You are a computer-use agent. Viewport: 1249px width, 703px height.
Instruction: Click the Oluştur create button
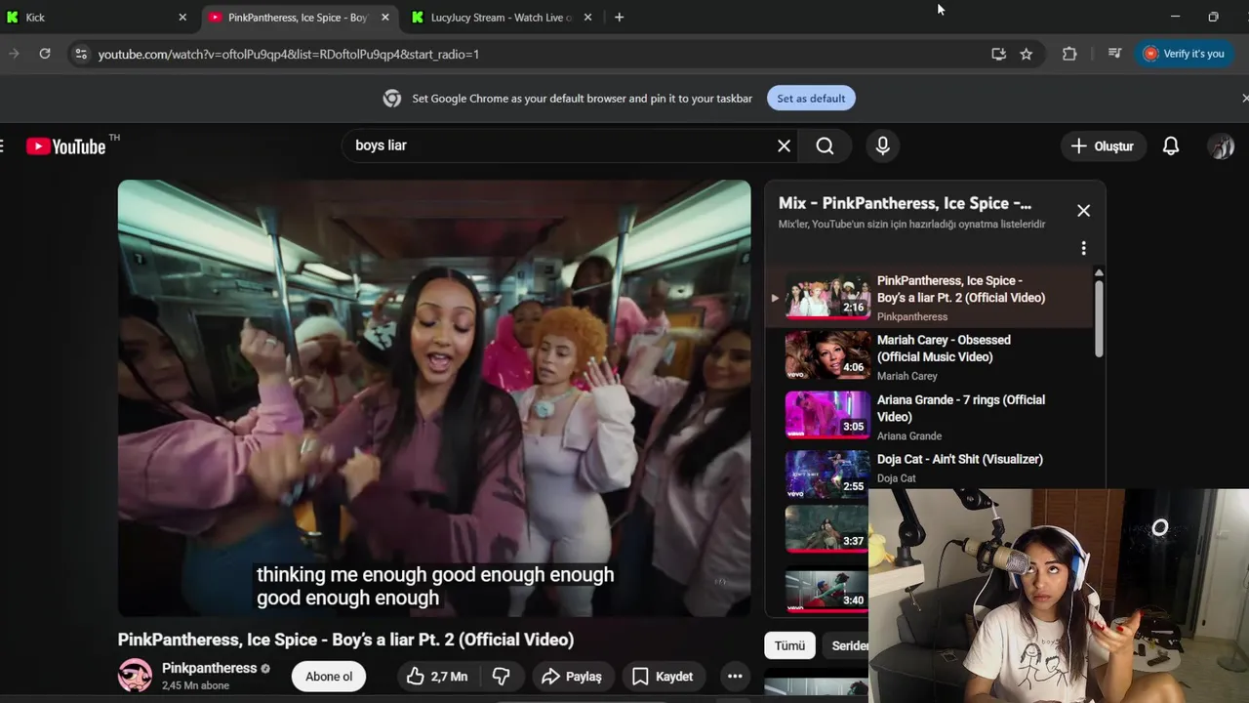1103,146
